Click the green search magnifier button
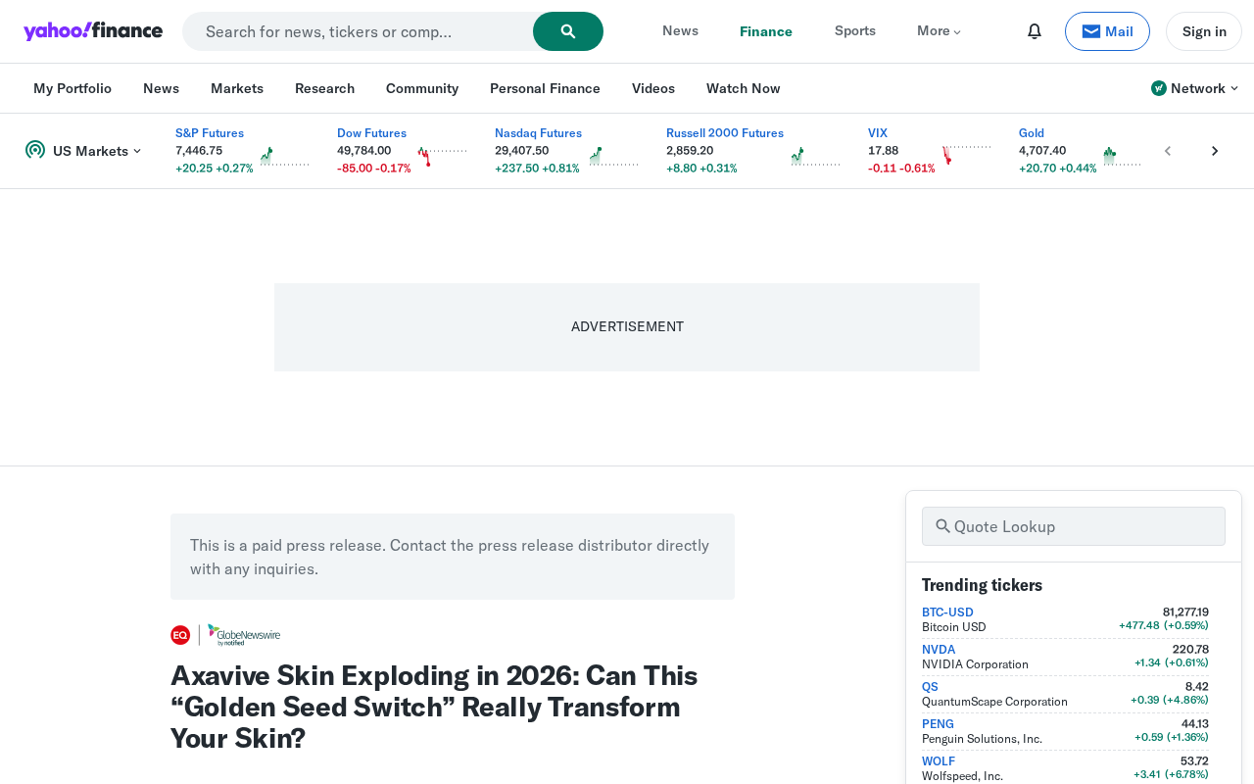This screenshot has height=784, width=1254. coord(568,31)
